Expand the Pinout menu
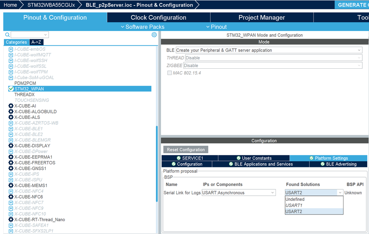The width and height of the screenshot is (369, 234). click(216, 27)
